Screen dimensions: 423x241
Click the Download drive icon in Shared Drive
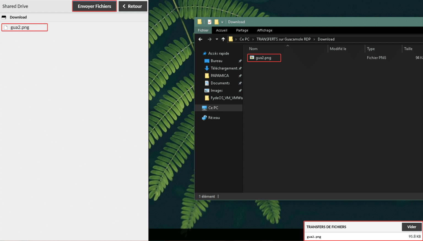tap(4, 17)
